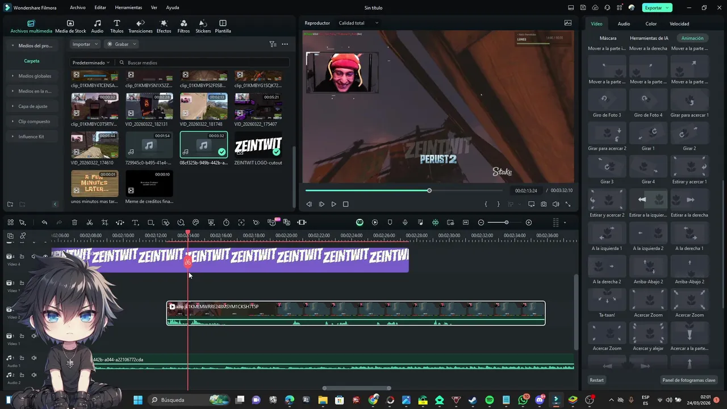The height and width of the screenshot is (409, 727).
Task: Open the Herramientas menu
Action: [x=128, y=7]
